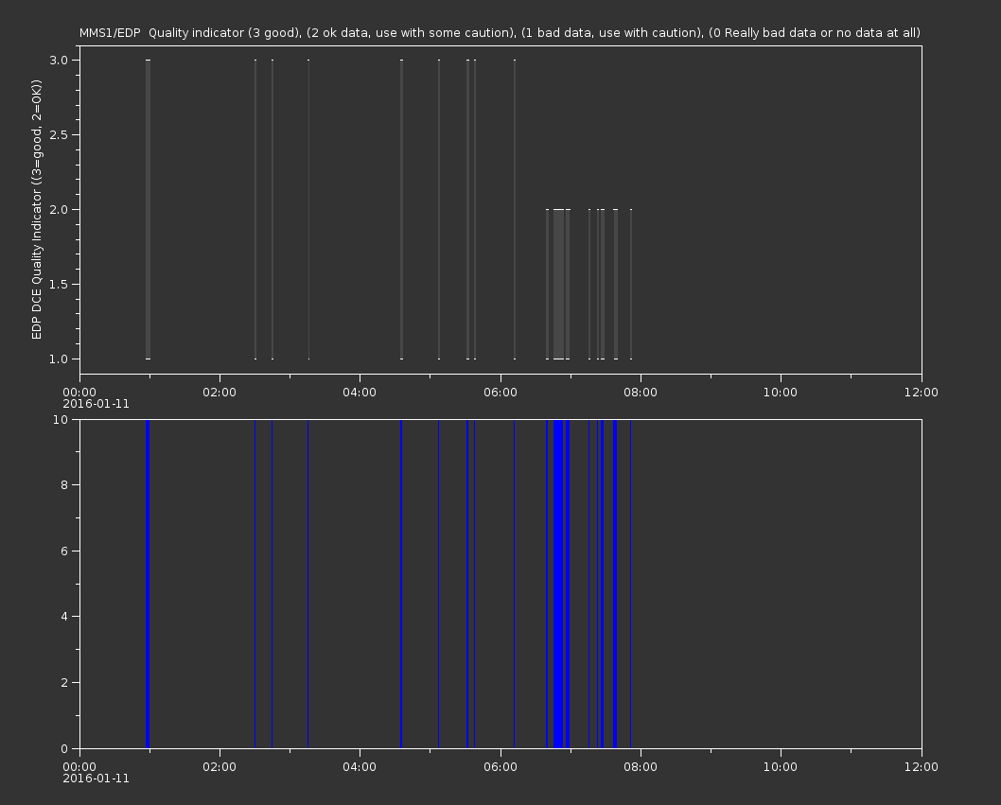Click the 1.0 tick on quality indicator axis
1001x805 pixels.
[x=59, y=359]
